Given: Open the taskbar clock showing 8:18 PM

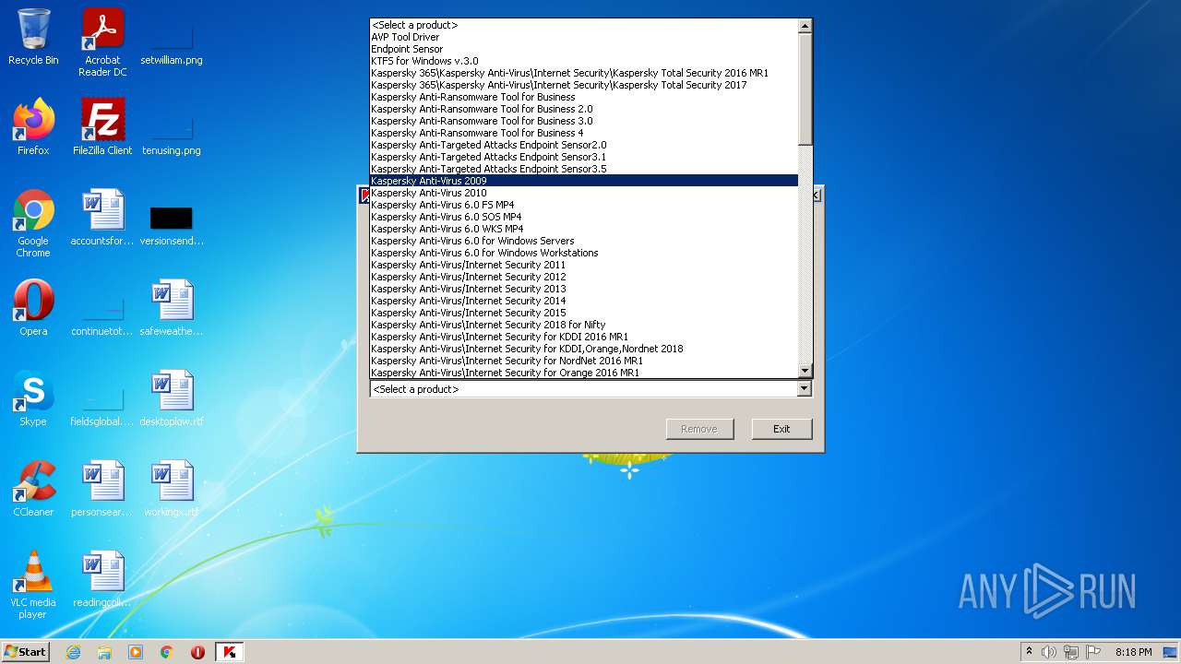Looking at the screenshot, I should [1133, 652].
